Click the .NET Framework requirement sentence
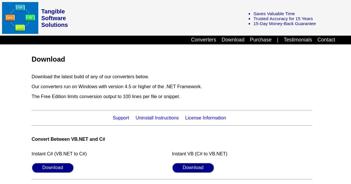351x184 pixels. coord(117,87)
